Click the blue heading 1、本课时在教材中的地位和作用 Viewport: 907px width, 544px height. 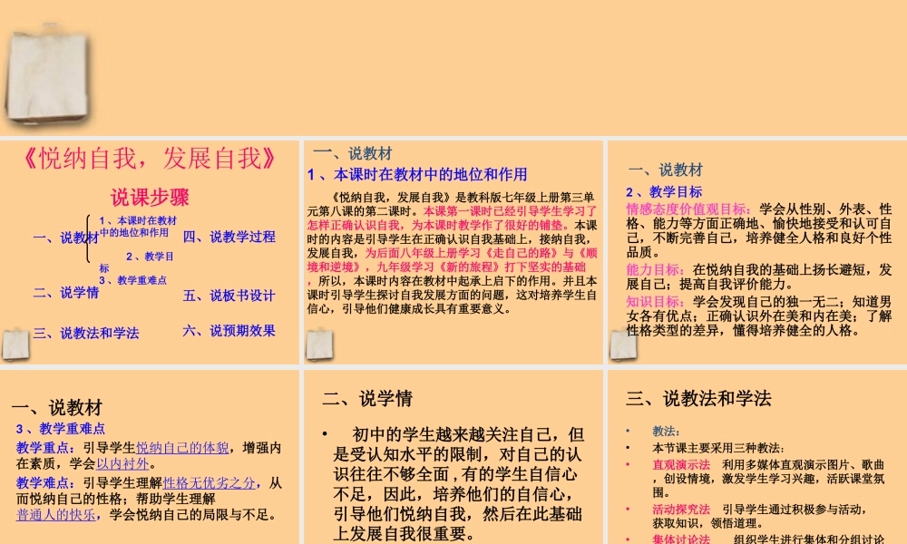(417, 175)
